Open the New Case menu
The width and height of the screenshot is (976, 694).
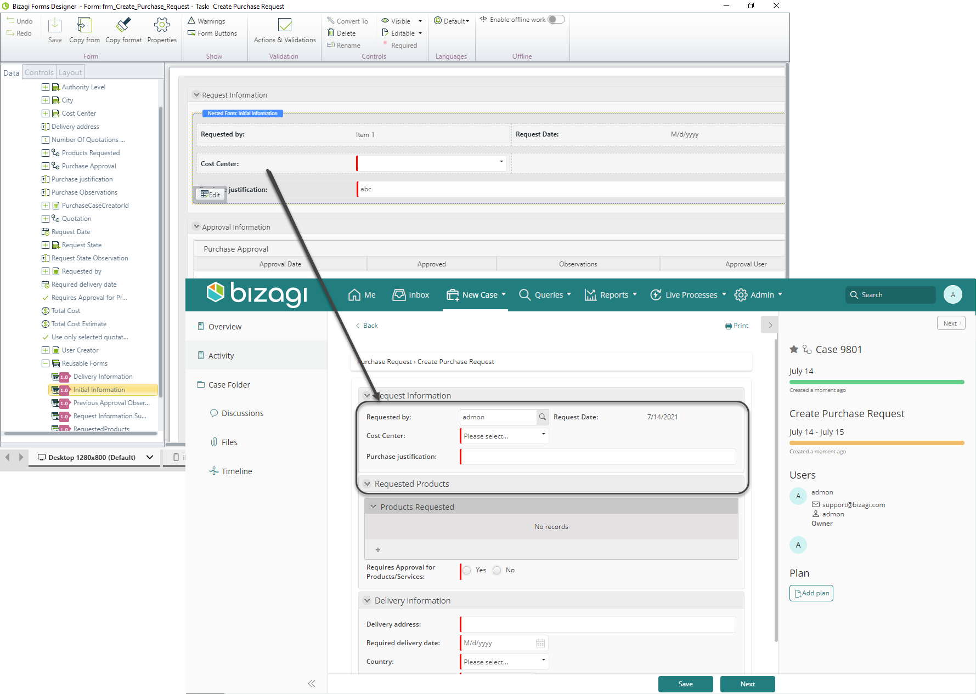coord(476,295)
